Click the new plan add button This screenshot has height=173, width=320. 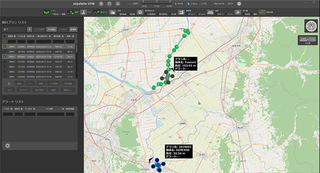73,29
